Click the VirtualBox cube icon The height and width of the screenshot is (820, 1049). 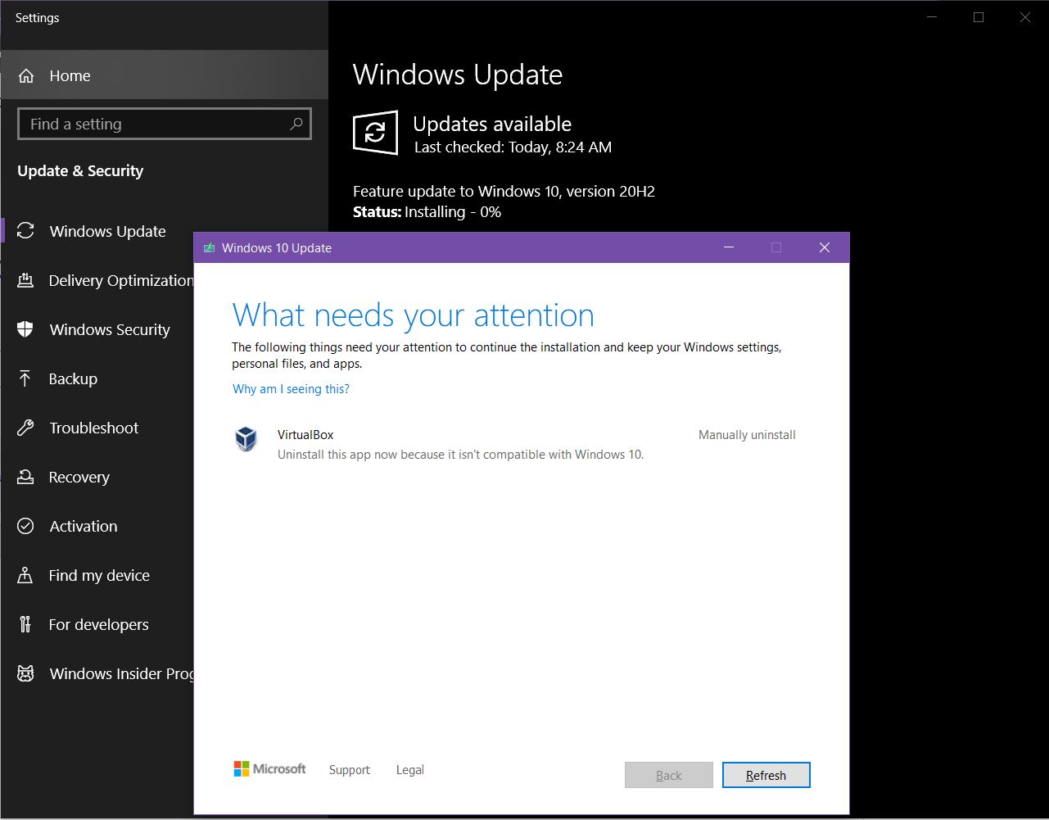point(246,439)
